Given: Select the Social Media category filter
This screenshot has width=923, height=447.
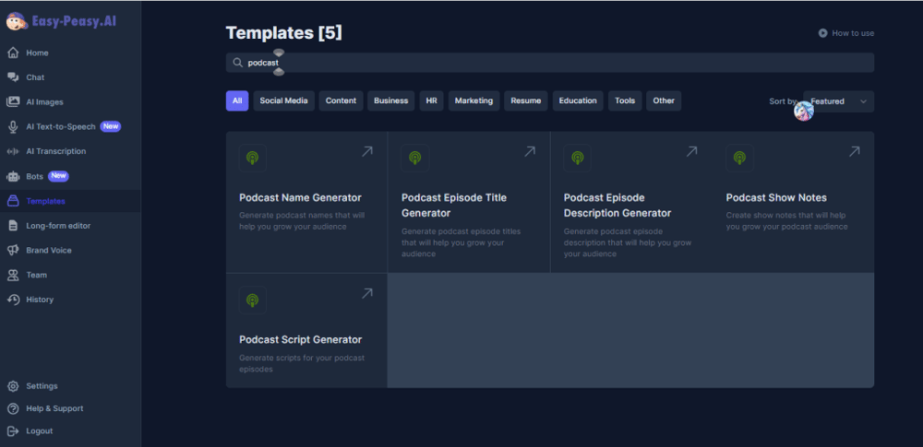Looking at the screenshot, I should tap(283, 100).
